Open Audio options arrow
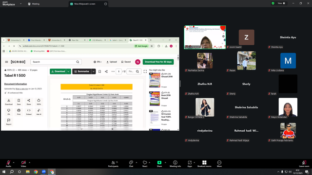 coord(14,162)
